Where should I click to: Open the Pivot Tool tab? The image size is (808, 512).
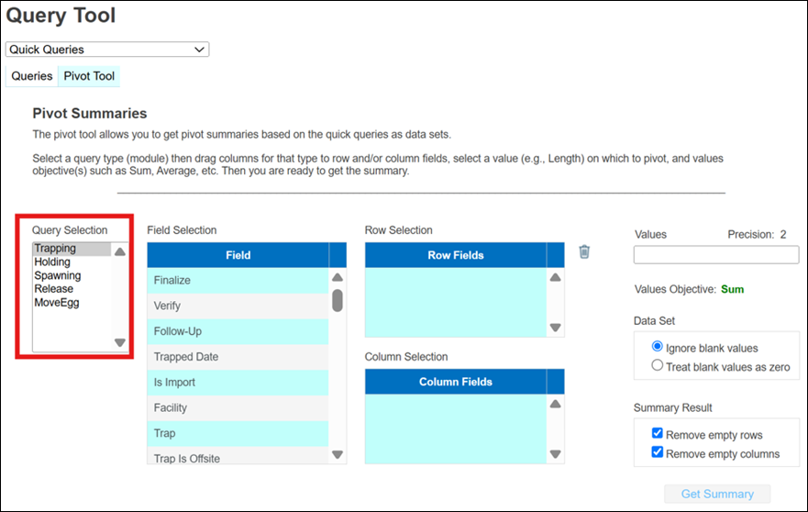click(89, 76)
